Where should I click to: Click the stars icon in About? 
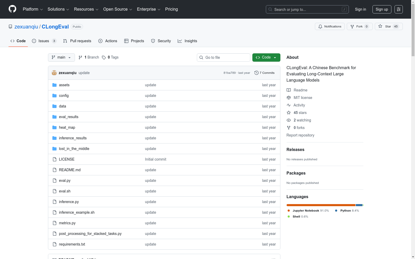pyautogui.click(x=289, y=113)
